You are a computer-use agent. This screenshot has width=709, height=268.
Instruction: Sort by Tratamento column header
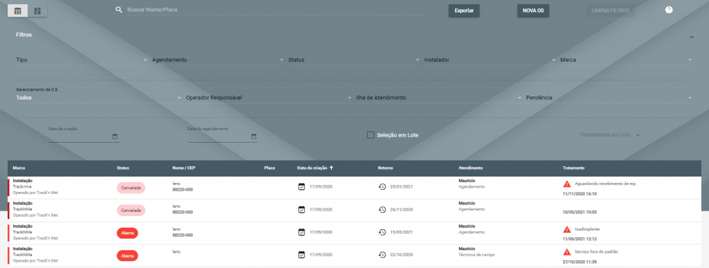point(573,168)
